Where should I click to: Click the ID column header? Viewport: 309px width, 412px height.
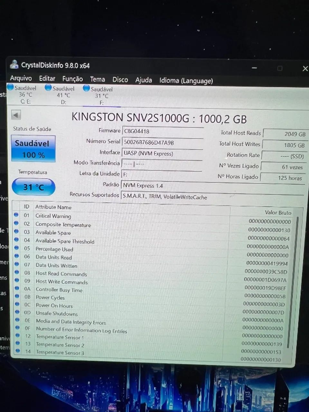point(27,206)
